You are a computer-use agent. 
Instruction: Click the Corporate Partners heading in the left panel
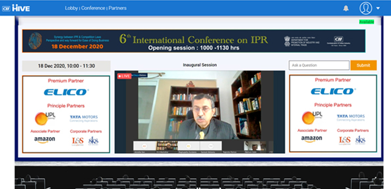tap(86, 131)
